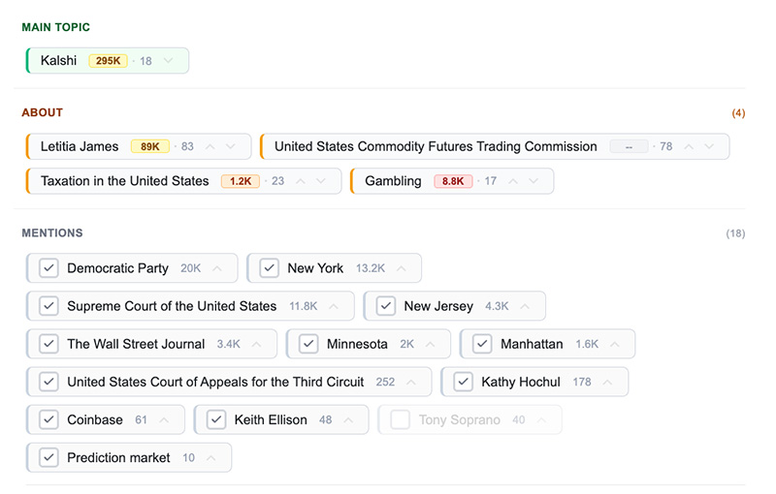Move Taxation in the United States up
The width and height of the screenshot is (776, 494).
click(x=301, y=181)
